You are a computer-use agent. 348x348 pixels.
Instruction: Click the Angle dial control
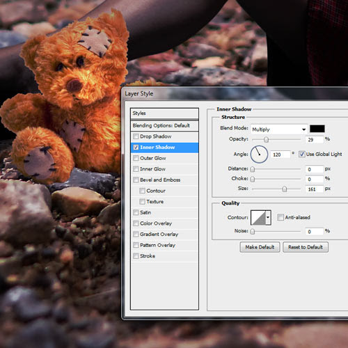pos(259,155)
